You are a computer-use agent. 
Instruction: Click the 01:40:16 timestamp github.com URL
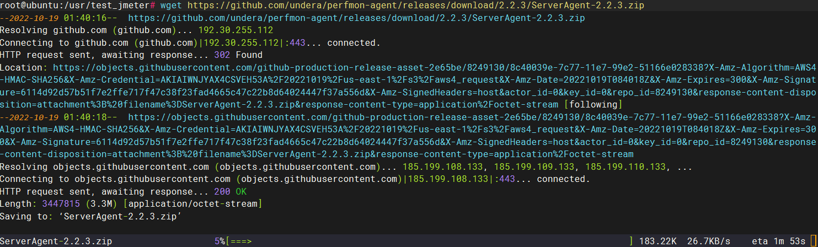click(356, 18)
